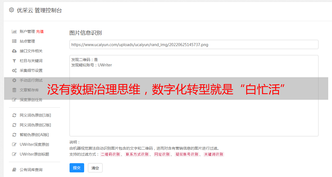
Task: Click edit icon beside UWriter原创标题
Action: (x=14, y=154)
